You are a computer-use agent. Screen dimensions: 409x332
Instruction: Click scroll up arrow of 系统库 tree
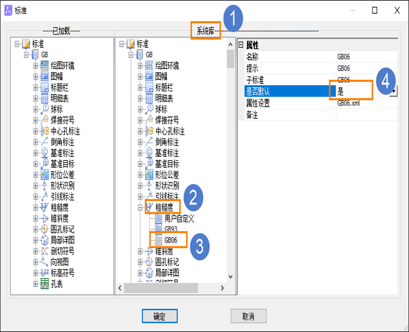click(230, 44)
